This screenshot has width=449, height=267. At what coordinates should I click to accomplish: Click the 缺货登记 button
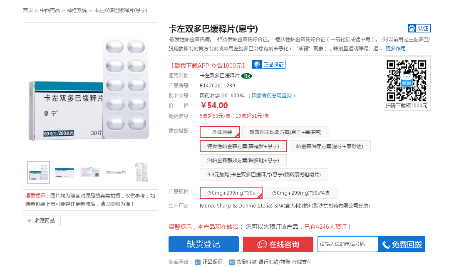click(203, 245)
